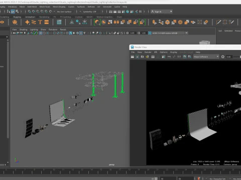Toggle the green-boxed pencil icon in viewport toolbar
The width and height of the screenshot is (241, 180).
click(x=35, y=33)
